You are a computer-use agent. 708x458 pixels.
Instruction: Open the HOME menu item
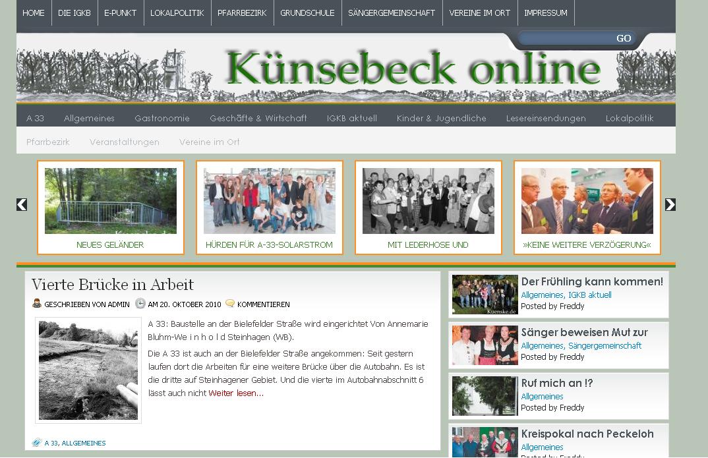tap(34, 13)
